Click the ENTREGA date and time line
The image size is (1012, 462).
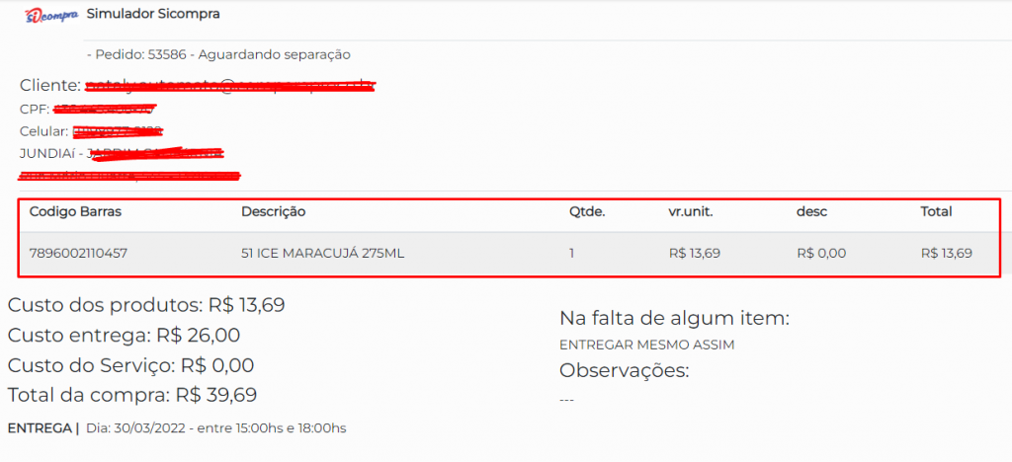click(x=177, y=428)
